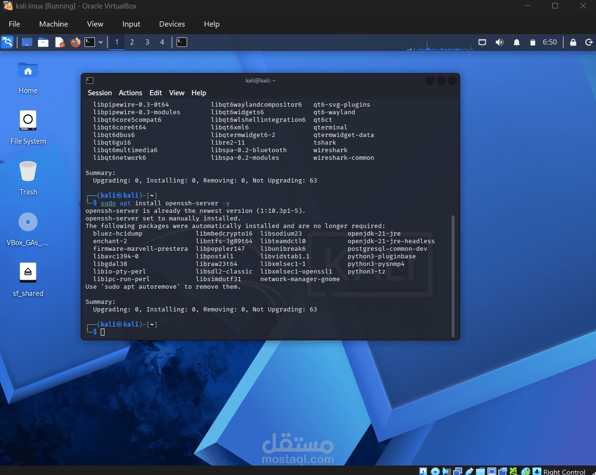Open the VirtualBox Help menu
The image size is (596, 475).
212,24
